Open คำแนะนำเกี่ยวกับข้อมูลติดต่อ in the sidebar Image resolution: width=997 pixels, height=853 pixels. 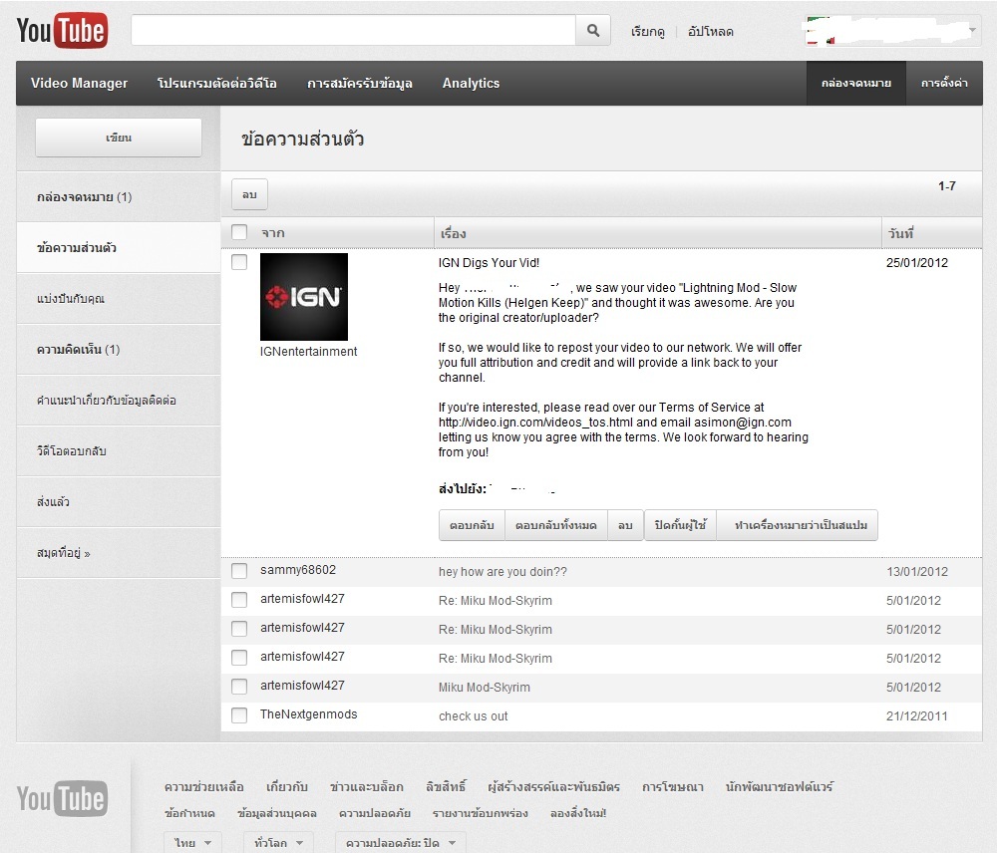coord(119,401)
